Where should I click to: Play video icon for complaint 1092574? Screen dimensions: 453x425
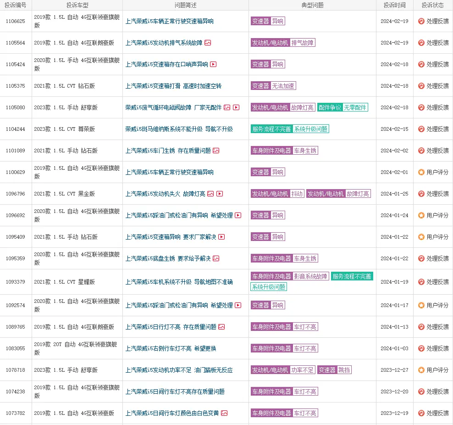tap(238, 305)
